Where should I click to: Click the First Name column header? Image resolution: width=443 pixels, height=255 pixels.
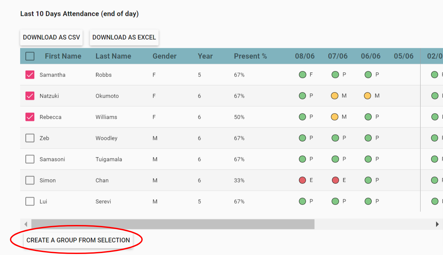pos(63,56)
